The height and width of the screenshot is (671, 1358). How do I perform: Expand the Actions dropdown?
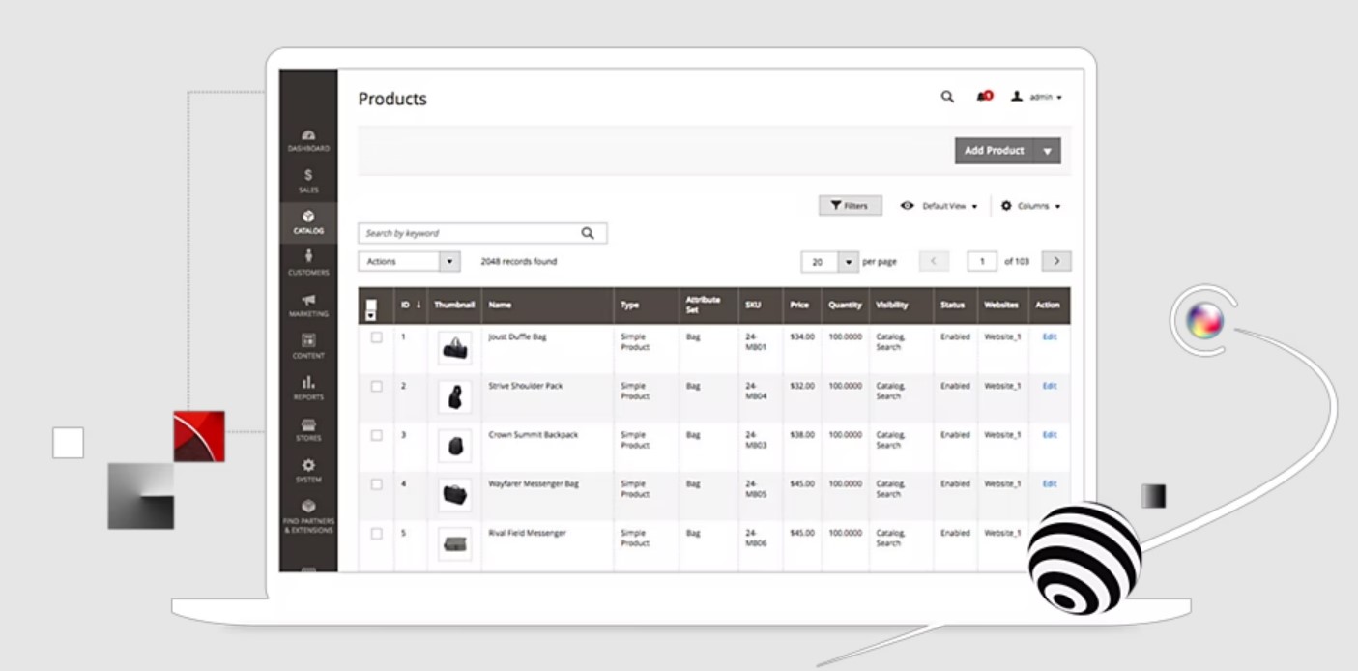point(409,261)
